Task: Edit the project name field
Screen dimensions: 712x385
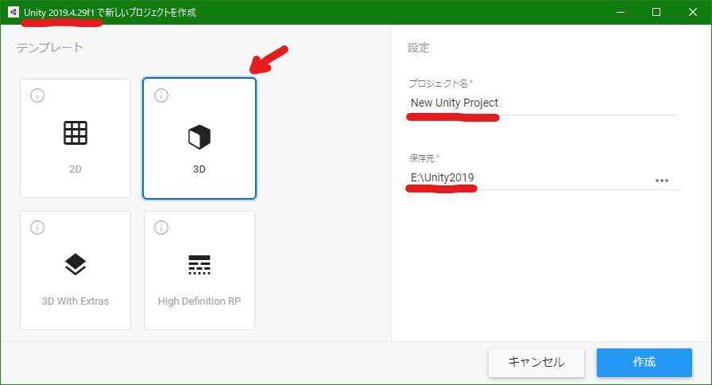Action: 543,103
